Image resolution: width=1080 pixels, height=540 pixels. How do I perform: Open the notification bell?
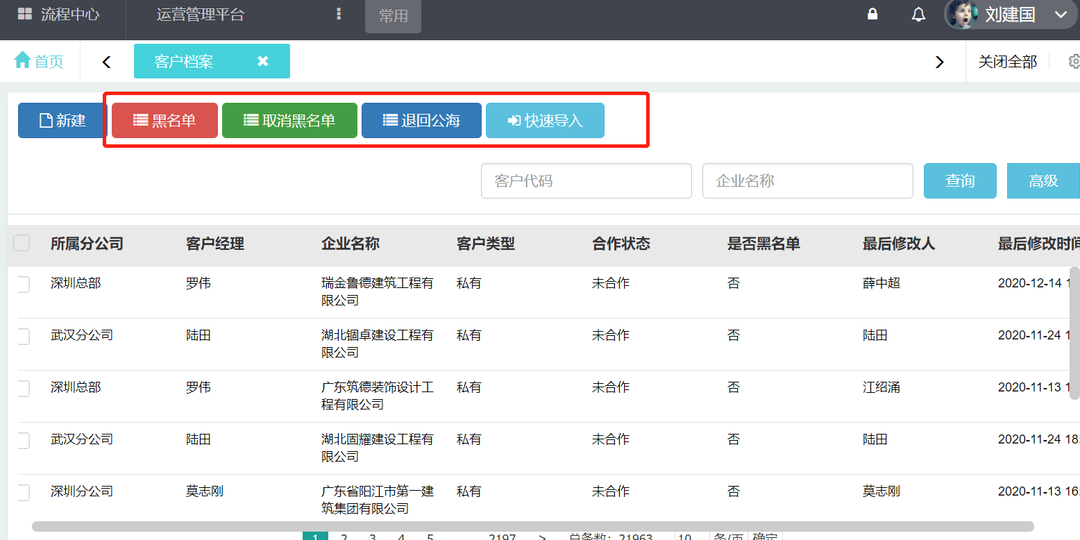tap(918, 15)
